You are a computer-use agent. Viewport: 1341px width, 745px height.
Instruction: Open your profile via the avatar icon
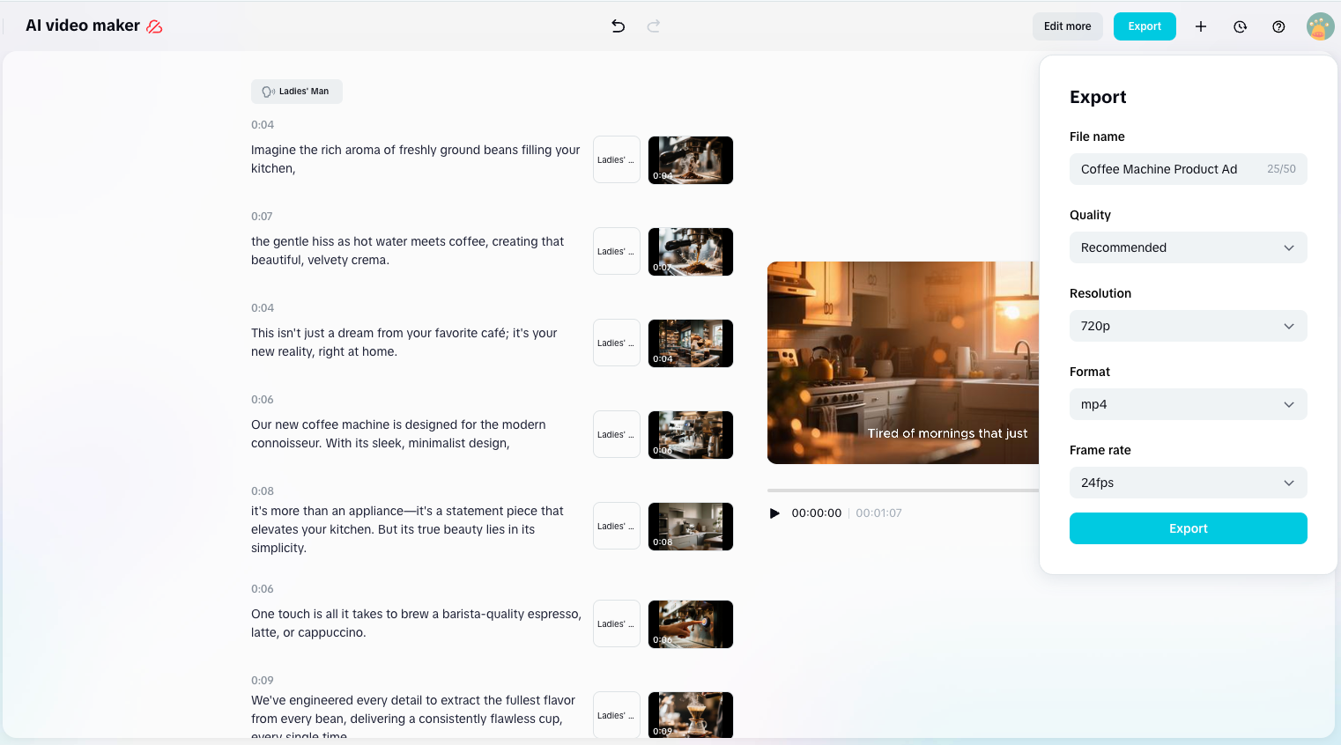pyautogui.click(x=1319, y=26)
